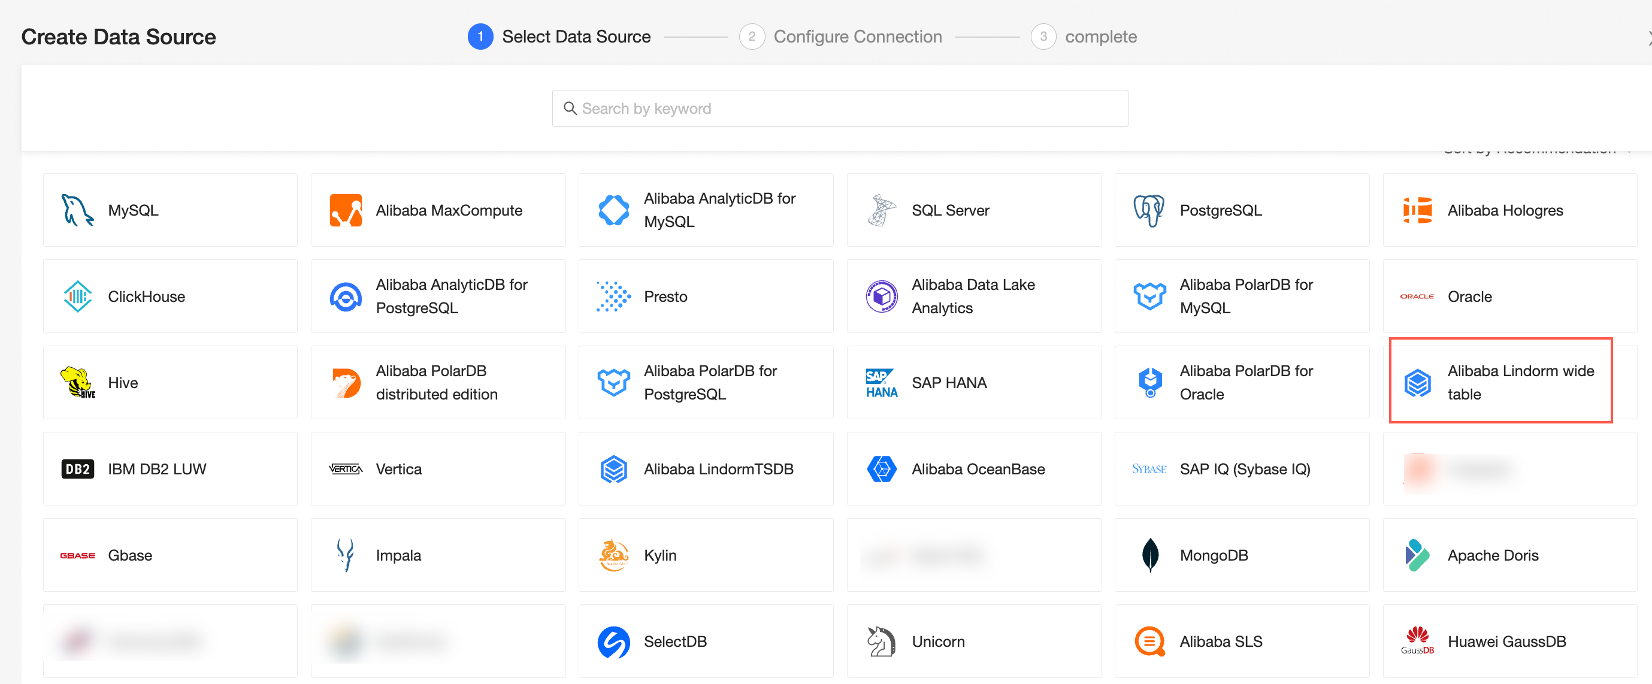Click the PolarDB for MySQL icon
The height and width of the screenshot is (684, 1652).
[1149, 296]
